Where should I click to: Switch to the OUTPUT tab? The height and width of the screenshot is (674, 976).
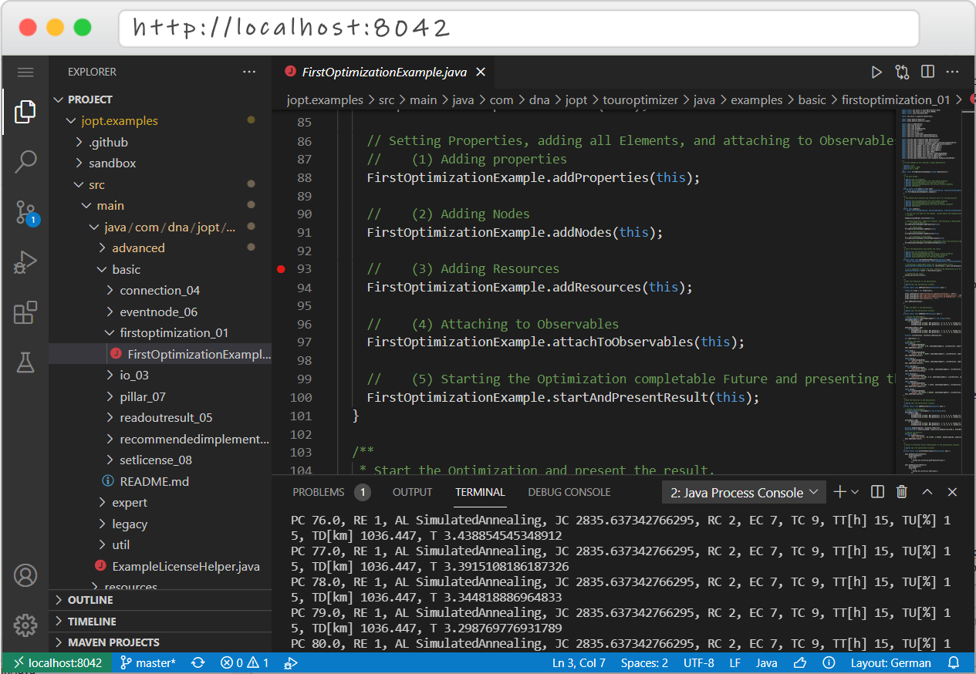(x=412, y=492)
